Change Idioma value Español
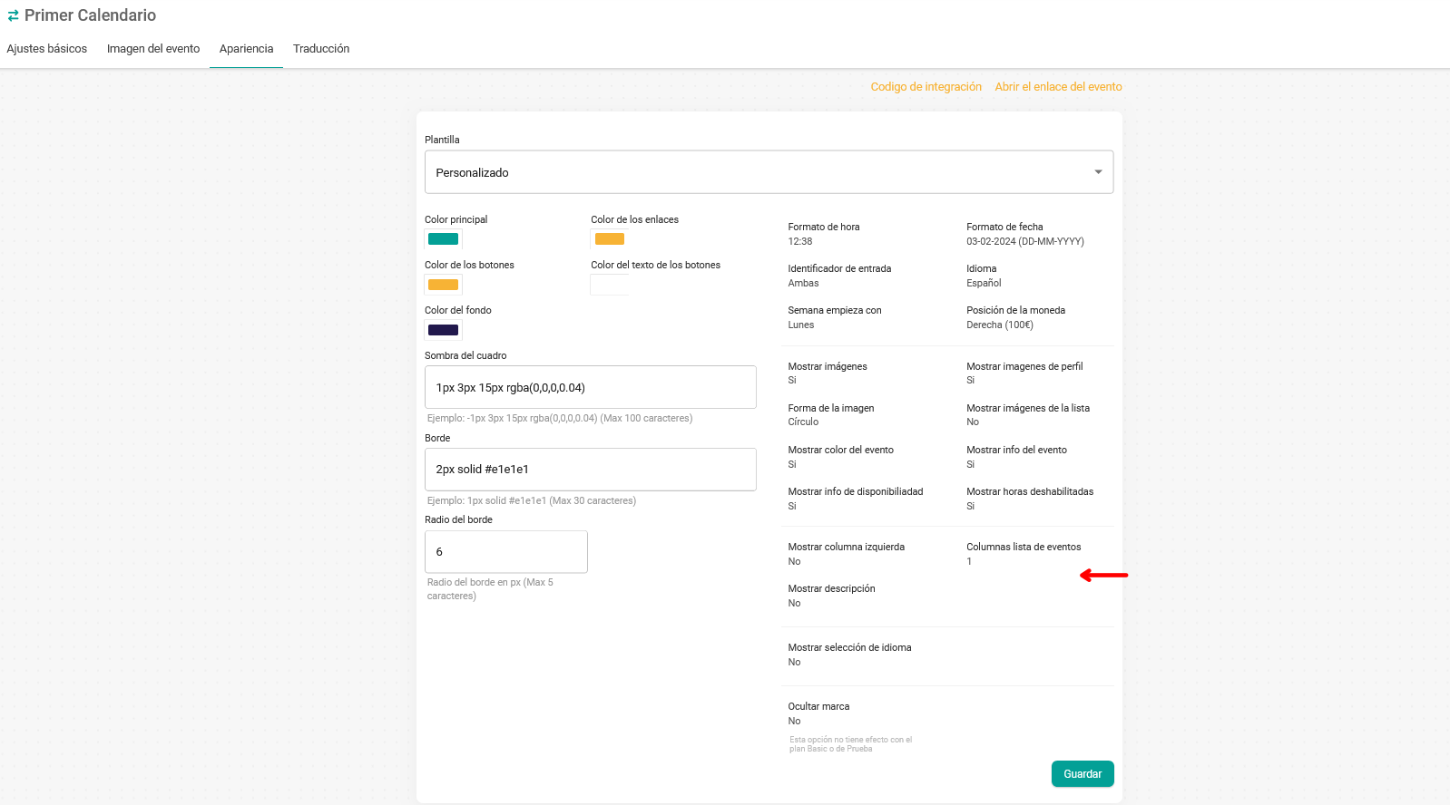 (984, 284)
